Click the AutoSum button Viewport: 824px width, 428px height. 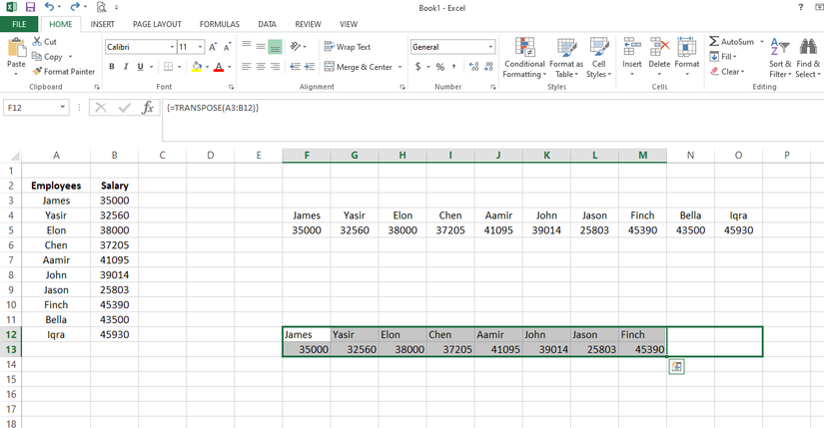pyautogui.click(x=736, y=42)
